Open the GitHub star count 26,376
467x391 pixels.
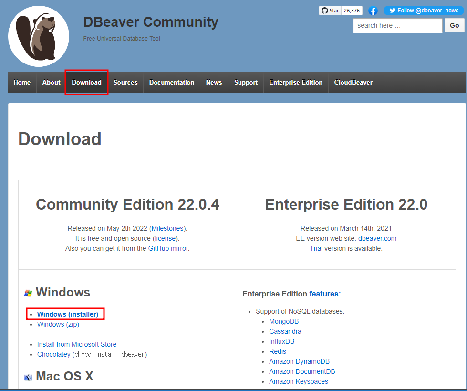point(352,11)
